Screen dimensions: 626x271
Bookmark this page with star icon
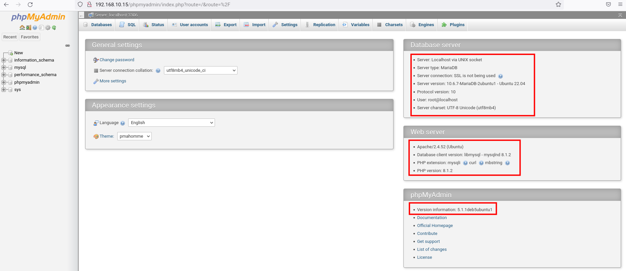coord(558,4)
